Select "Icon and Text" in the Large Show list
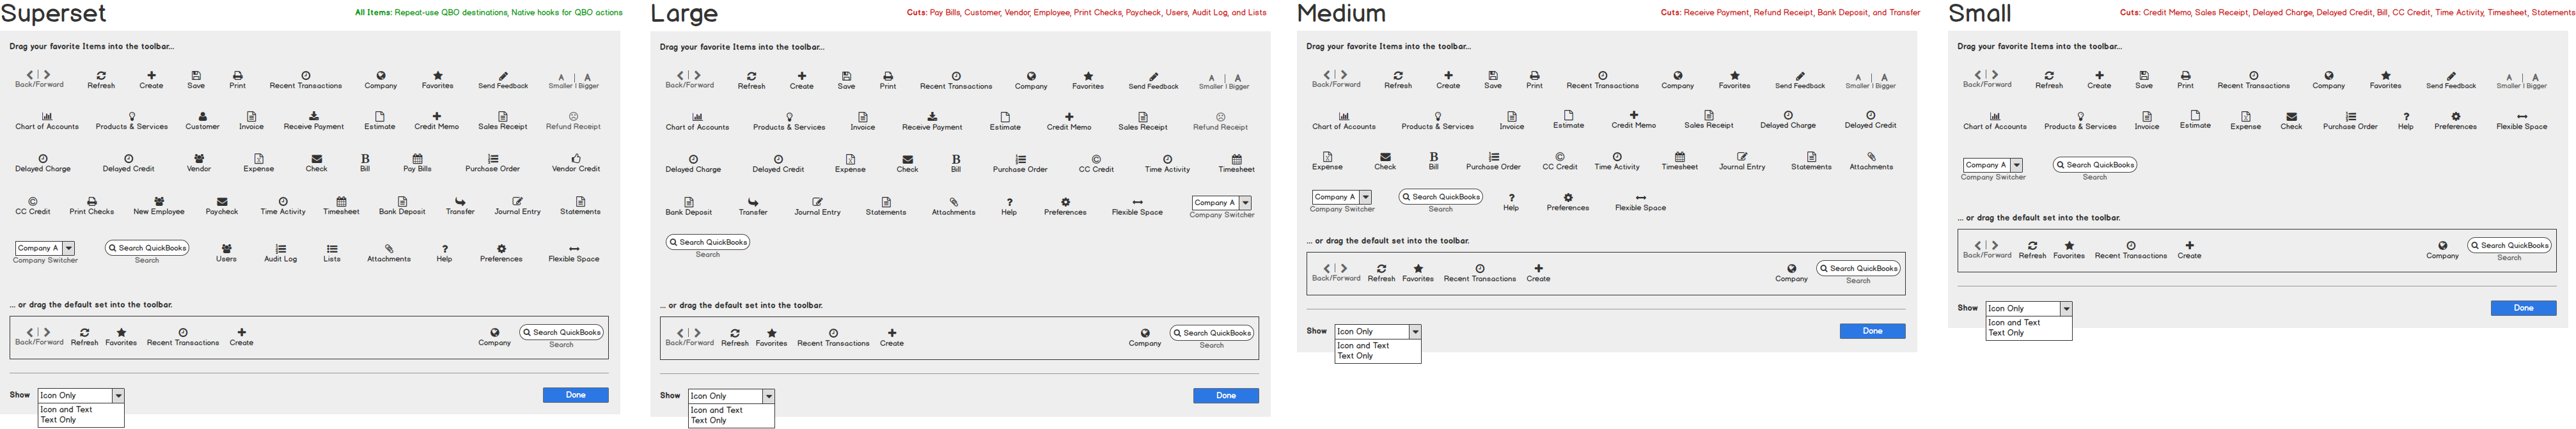This screenshot has width=2576, height=429. pyautogui.click(x=717, y=410)
